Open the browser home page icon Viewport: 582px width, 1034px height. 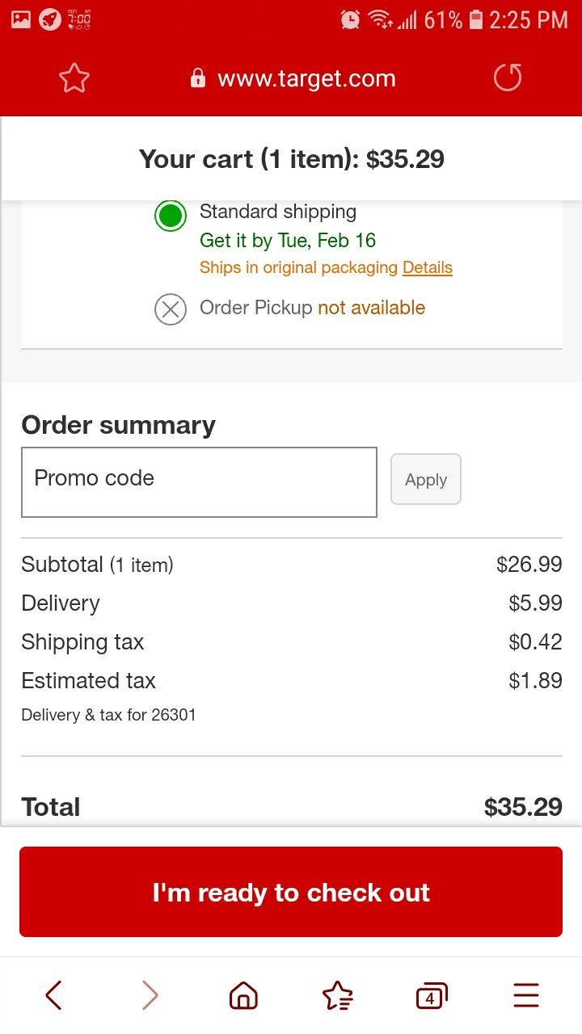[243, 996]
